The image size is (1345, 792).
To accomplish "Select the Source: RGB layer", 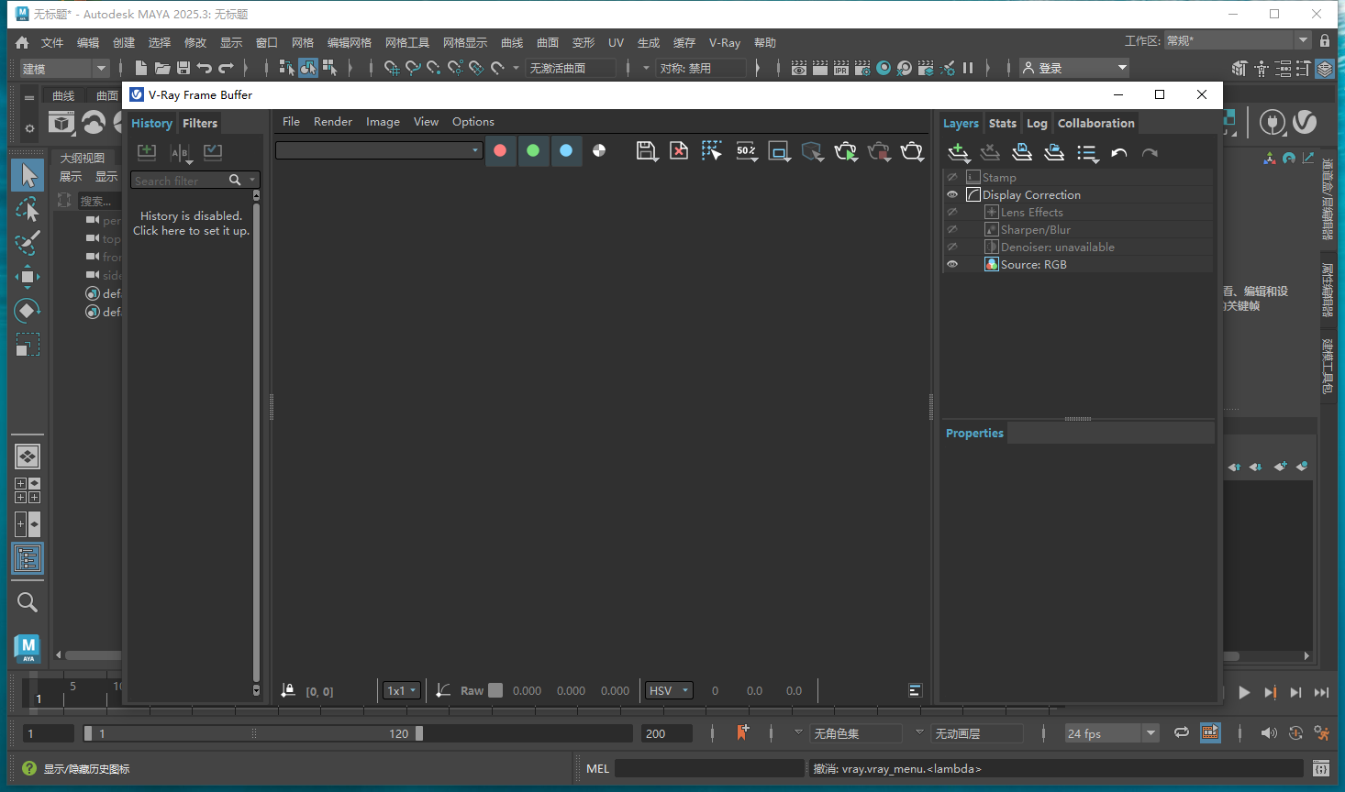I will (1033, 264).
